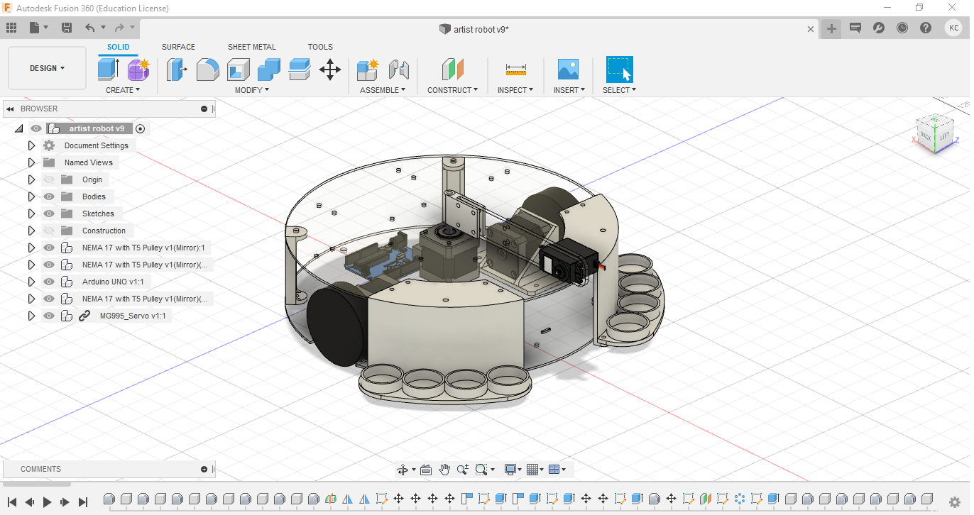Click the Measure tool under Inspect
The height and width of the screenshot is (515, 974).
pyautogui.click(x=515, y=70)
